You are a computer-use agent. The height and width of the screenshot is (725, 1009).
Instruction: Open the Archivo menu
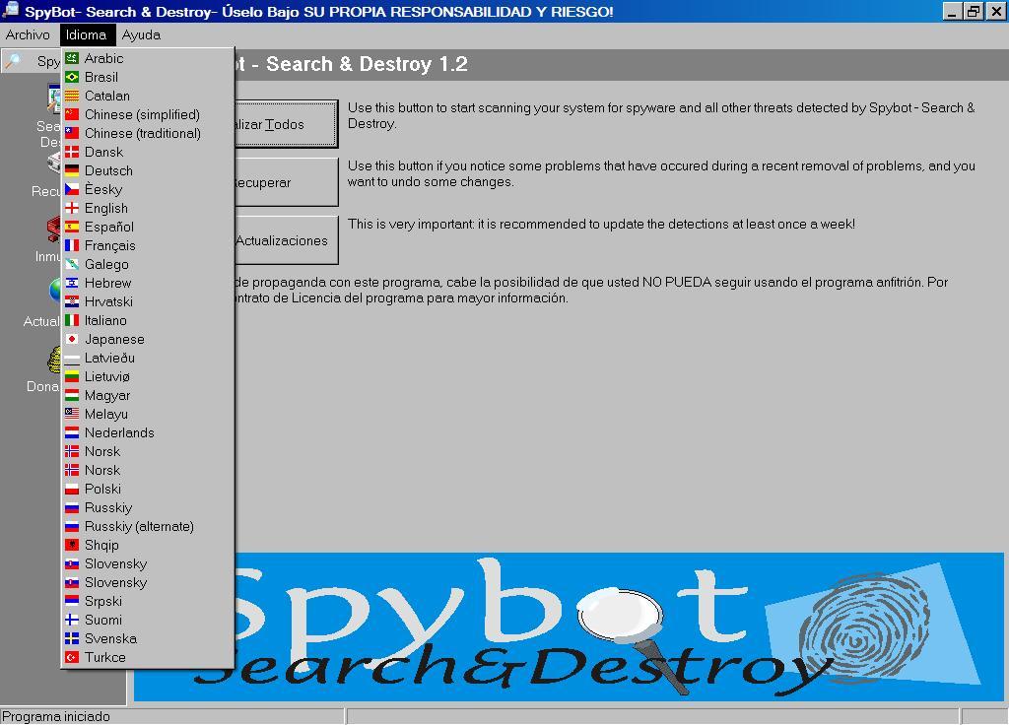tap(28, 34)
